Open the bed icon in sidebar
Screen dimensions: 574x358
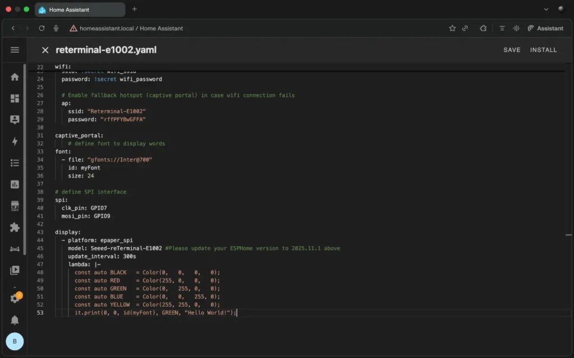coord(15,249)
